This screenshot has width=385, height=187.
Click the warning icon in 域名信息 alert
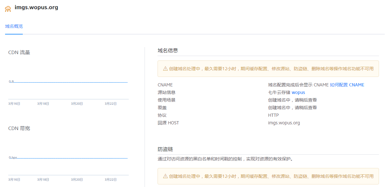pos(165,69)
